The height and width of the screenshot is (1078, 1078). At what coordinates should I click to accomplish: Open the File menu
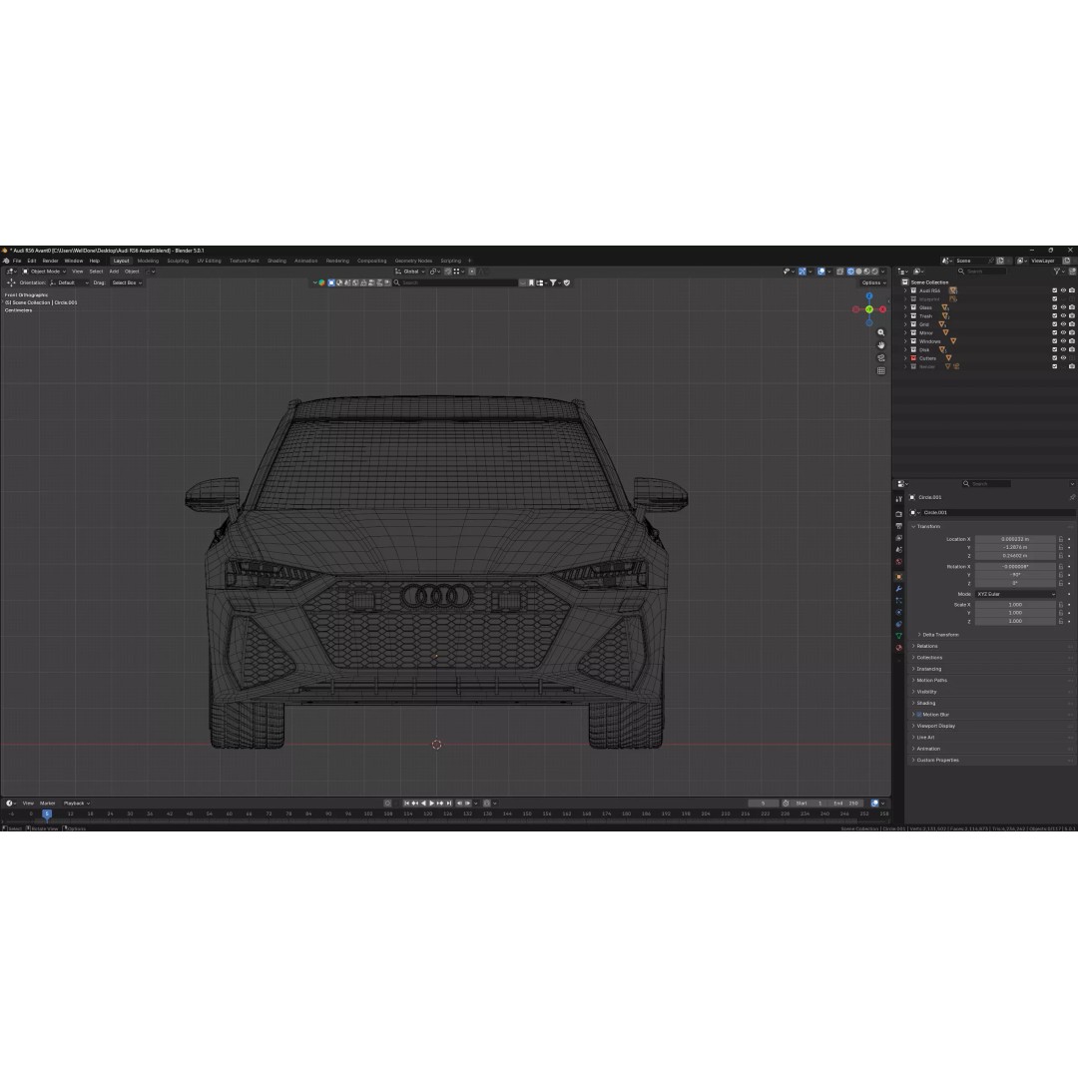coord(17,261)
